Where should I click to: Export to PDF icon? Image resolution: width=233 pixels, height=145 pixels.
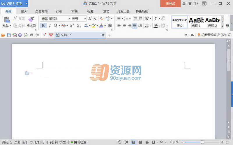[x=15, y=35]
